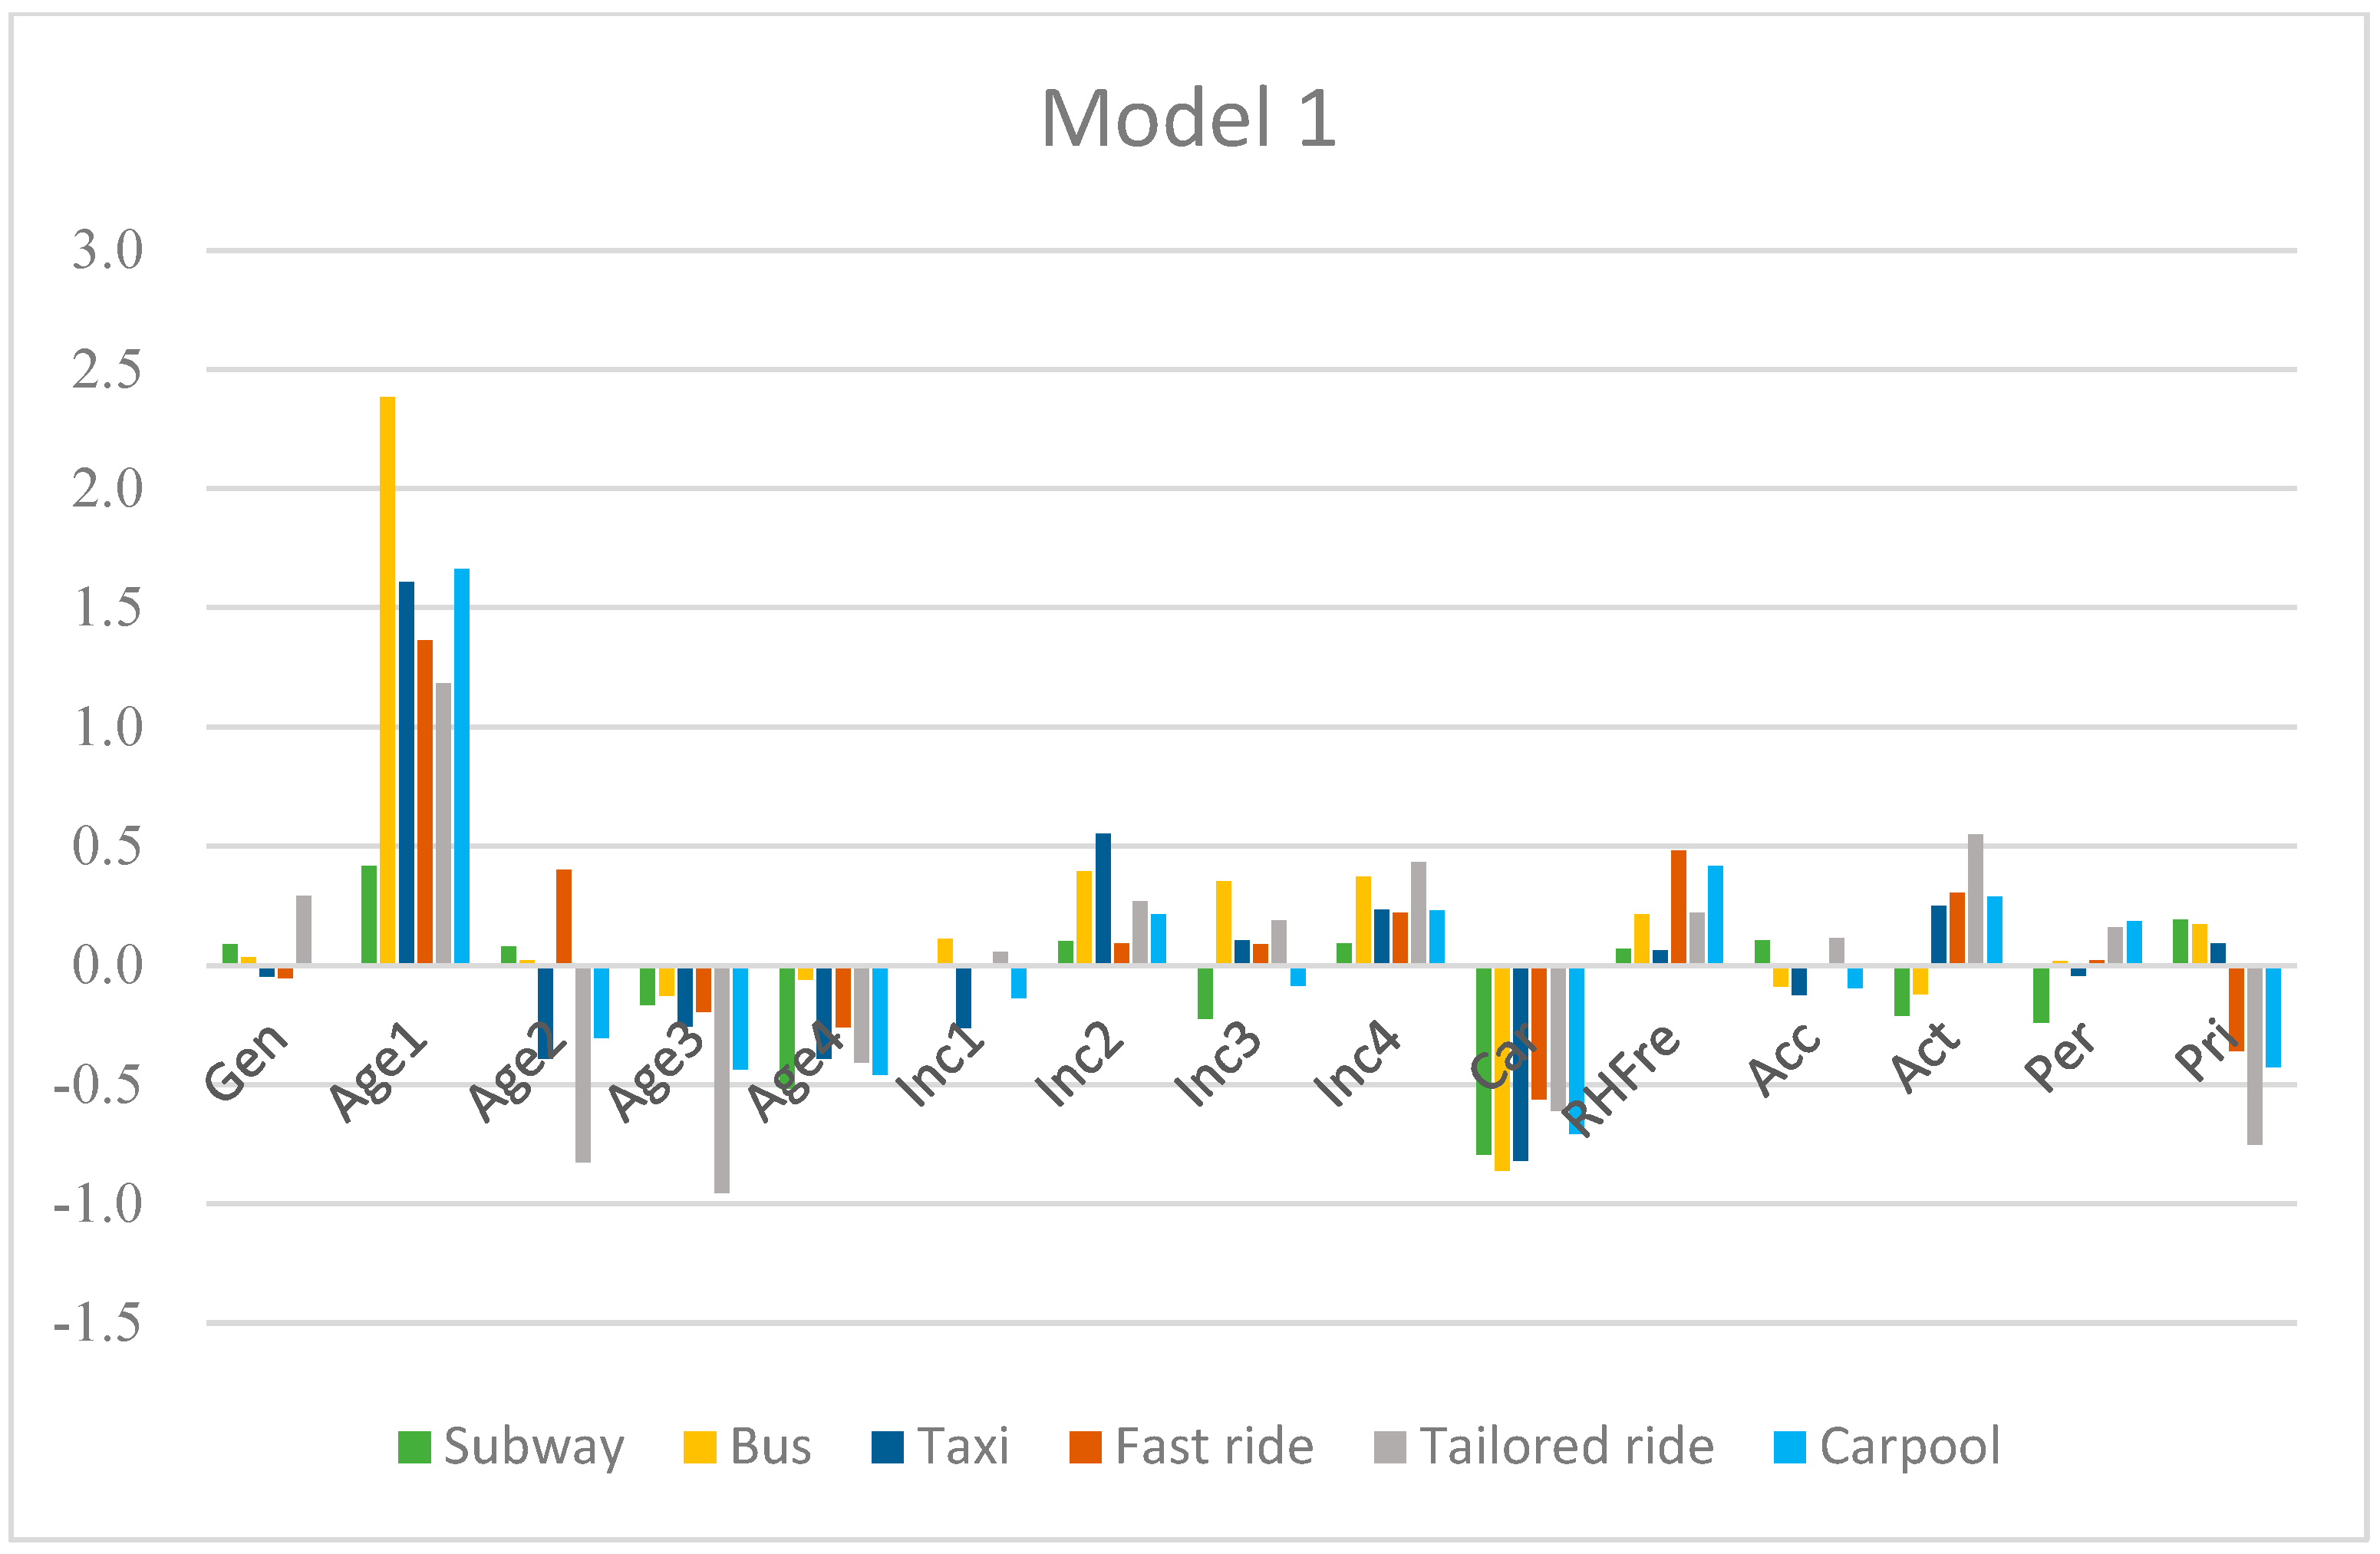2380x1554 pixels.
Task: Click the Fast ride orange legend swatch
Action: coord(1085,1447)
